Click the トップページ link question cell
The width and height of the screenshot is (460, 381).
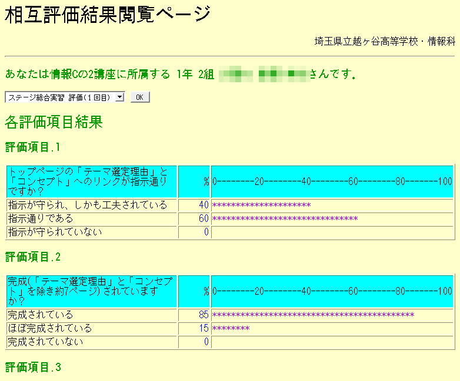tap(91, 181)
